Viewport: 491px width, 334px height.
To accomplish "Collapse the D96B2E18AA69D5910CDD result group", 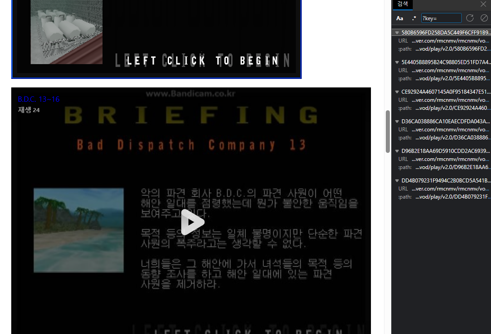I will 397,151.
